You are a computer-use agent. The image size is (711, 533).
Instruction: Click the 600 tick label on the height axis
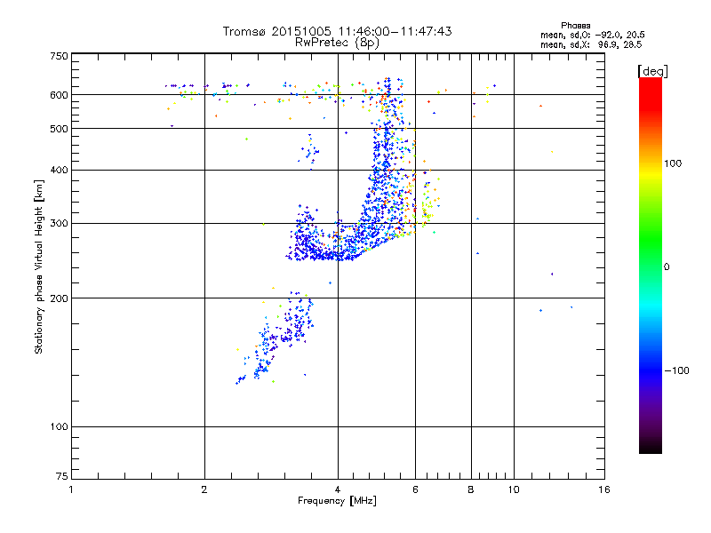pos(59,95)
